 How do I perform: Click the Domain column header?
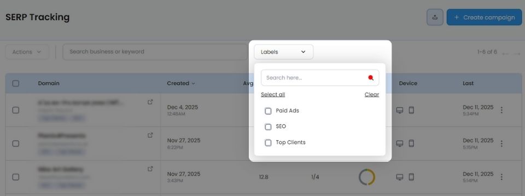49,83
